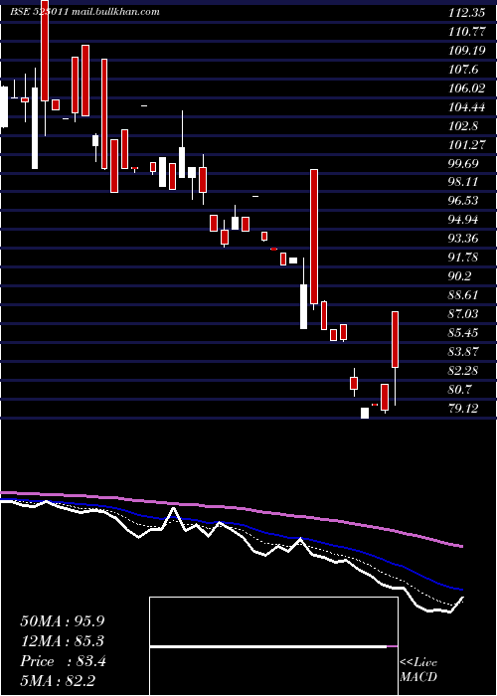Click the '12MA : 85.3' reading
This screenshot has width=497, height=696.
(x=63, y=641)
